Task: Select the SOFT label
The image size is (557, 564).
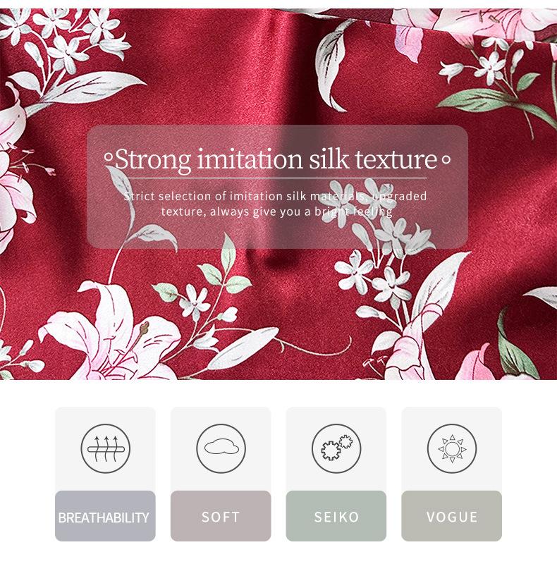Action: click(221, 517)
